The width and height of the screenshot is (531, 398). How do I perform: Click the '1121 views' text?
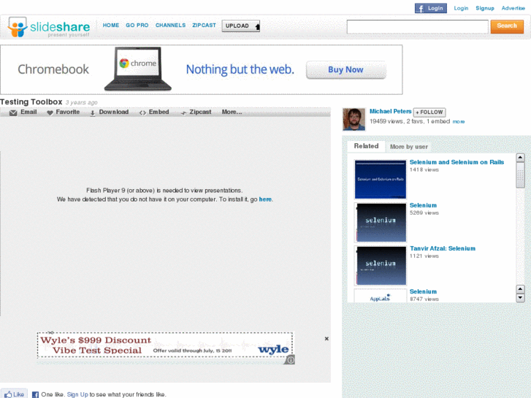tap(424, 256)
